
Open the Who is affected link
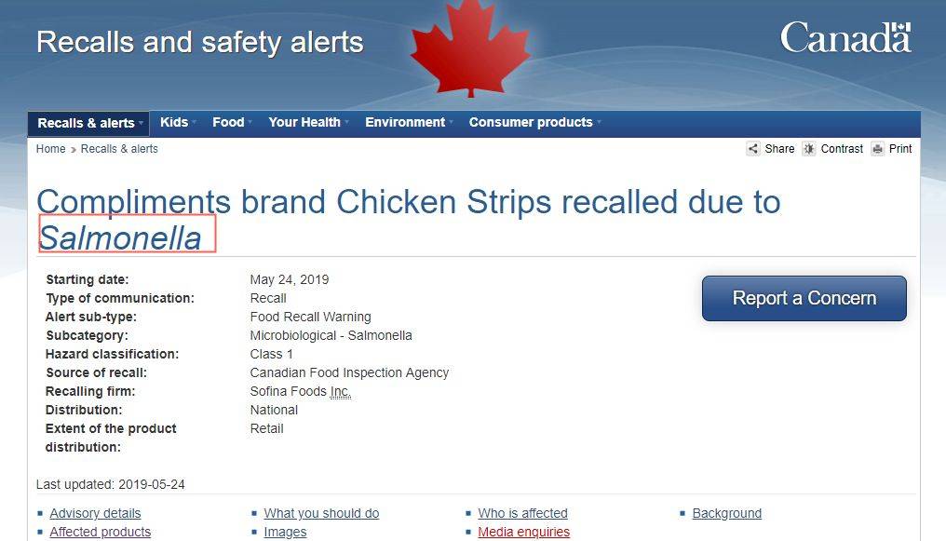coord(522,513)
